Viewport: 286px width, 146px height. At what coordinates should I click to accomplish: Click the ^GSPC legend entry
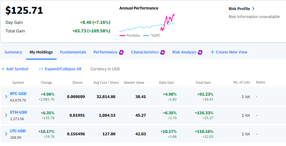click(152, 35)
